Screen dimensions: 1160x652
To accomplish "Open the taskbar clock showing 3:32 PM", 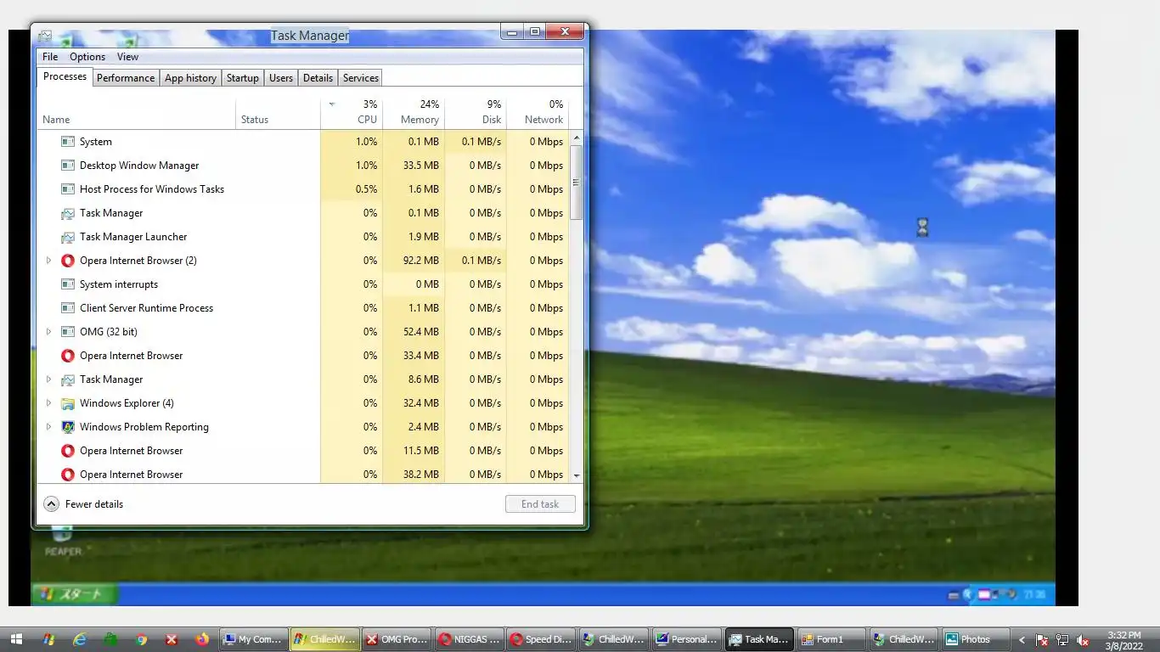I will 1123,640.
